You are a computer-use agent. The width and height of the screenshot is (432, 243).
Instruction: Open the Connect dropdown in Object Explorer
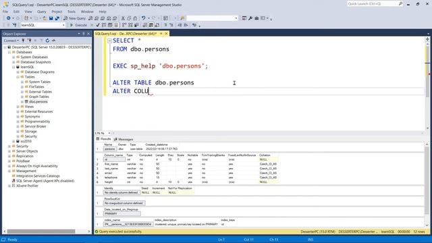point(11,40)
